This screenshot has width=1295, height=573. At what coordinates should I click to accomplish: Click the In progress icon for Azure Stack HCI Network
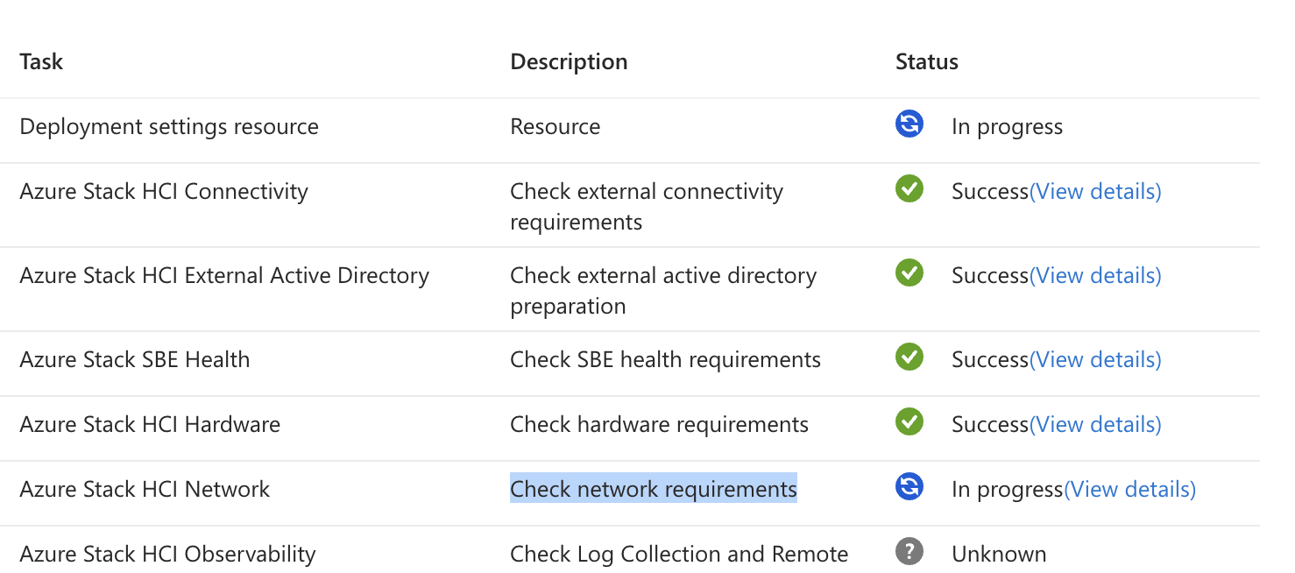click(909, 486)
